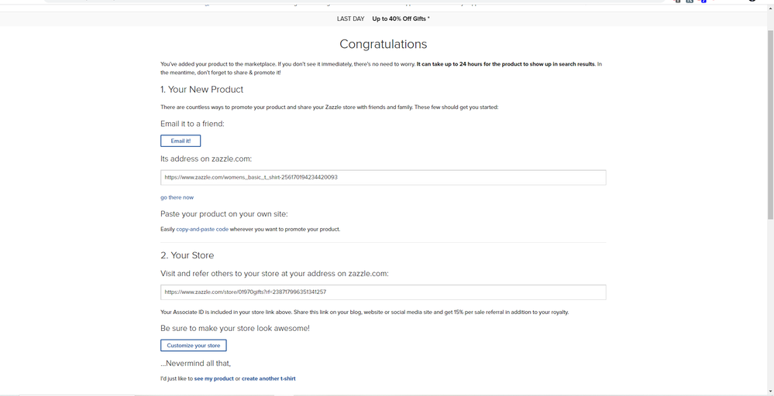The width and height of the screenshot is (774, 396).
Task: Click the Your Associate ID paragraph
Action: [364, 312]
